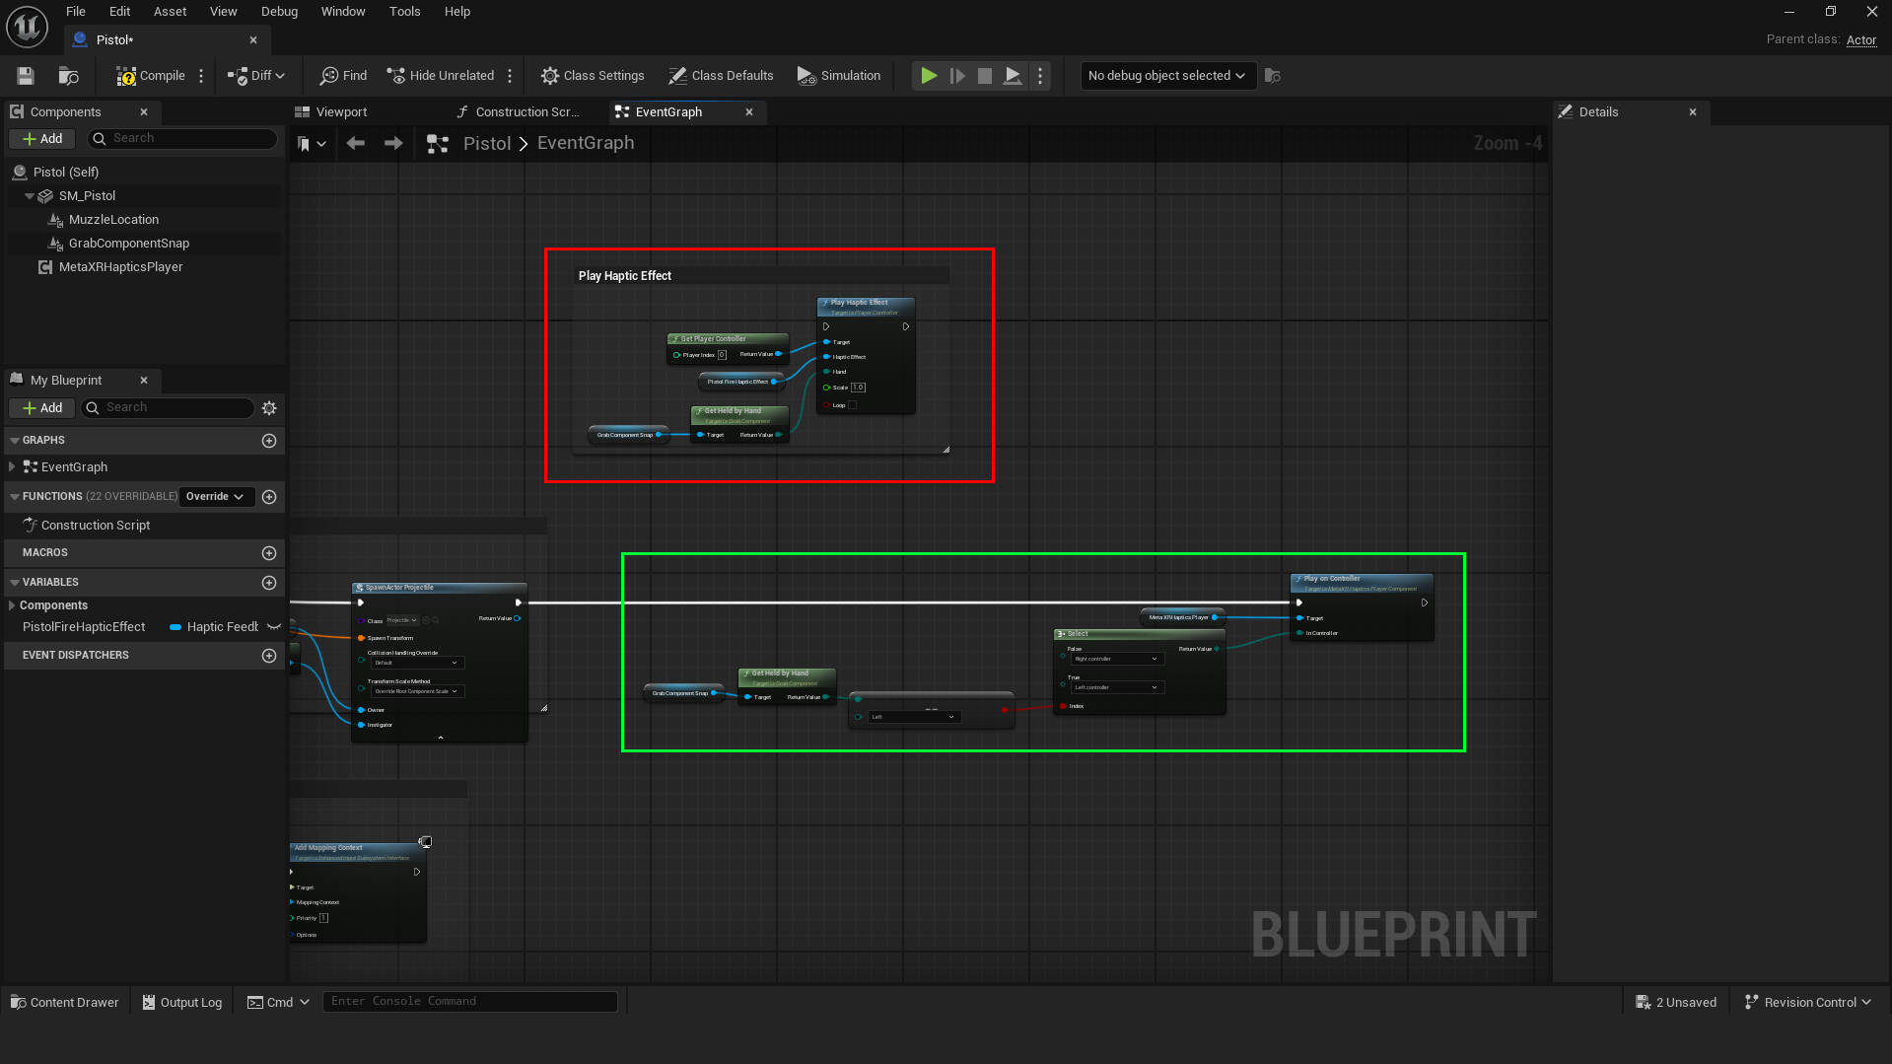Open the Content Drawer
Screen dimensions: 1892x1064
65,1003
